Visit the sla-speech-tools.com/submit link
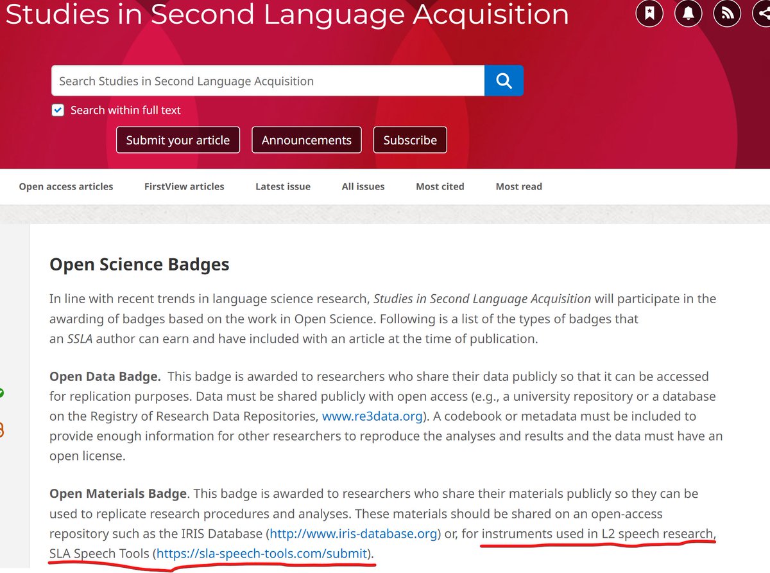The width and height of the screenshot is (770, 573). tap(262, 553)
